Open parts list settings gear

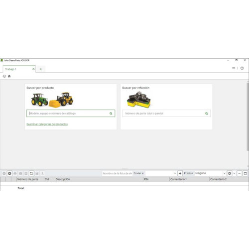coord(230,173)
